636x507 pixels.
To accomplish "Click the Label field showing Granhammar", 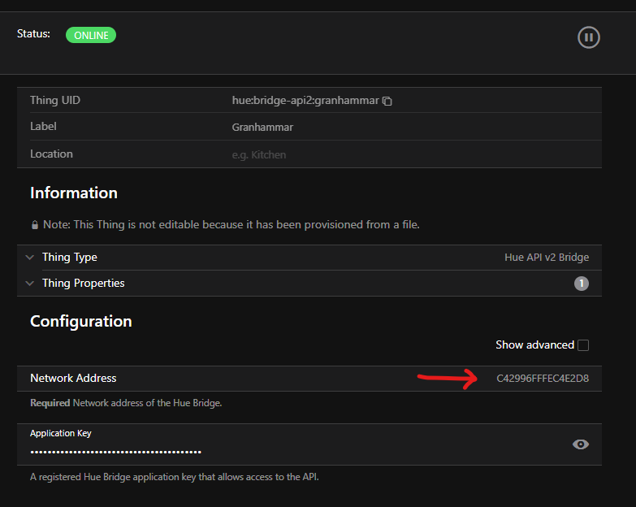I will [262, 128].
